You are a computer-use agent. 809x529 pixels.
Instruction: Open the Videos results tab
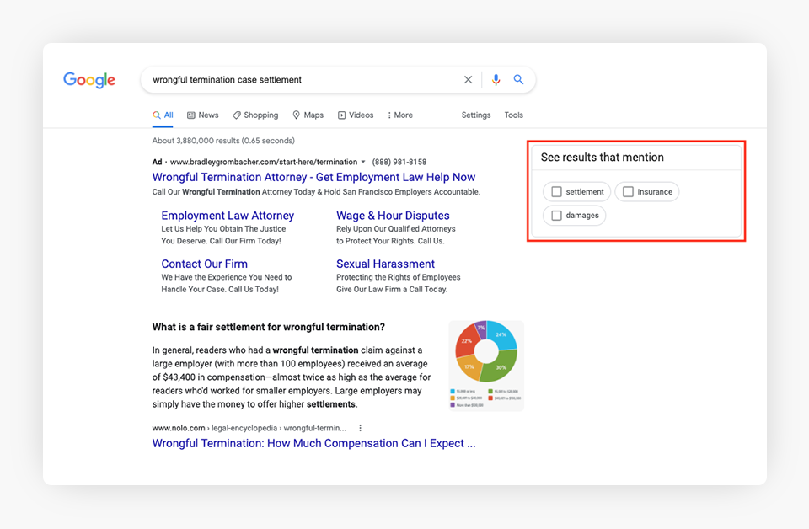[356, 115]
